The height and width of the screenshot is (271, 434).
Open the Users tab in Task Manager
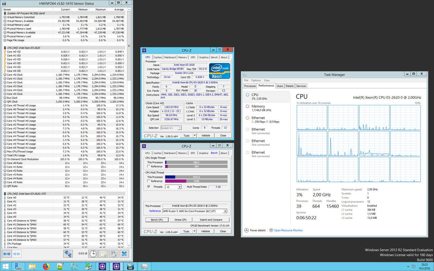coord(280,86)
